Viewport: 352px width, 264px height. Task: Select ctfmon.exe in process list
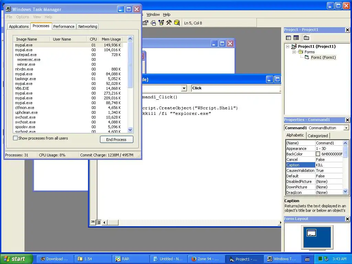[68, 108]
